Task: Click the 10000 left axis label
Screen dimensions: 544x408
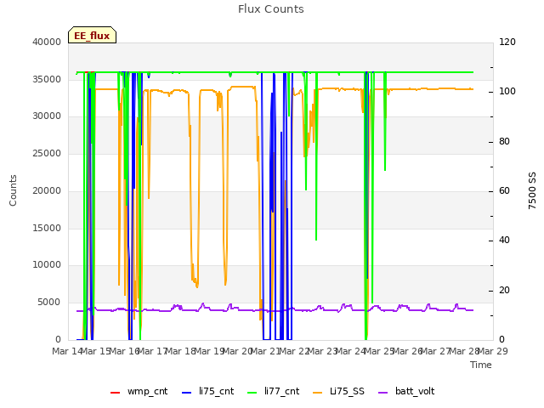Action: click(47, 264)
